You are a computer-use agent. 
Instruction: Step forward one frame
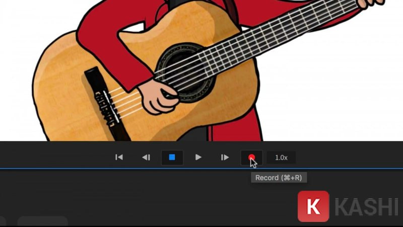[225, 158]
